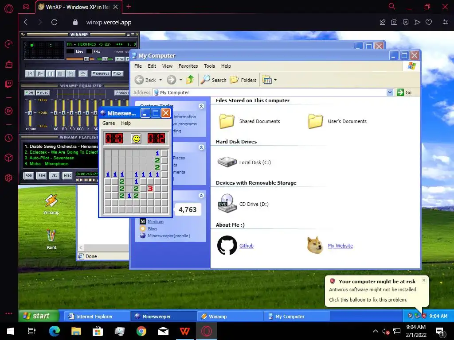Switch to Internet Explorer taskbar item
This screenshot has height=340, width=454.
(x=97, y=316)
